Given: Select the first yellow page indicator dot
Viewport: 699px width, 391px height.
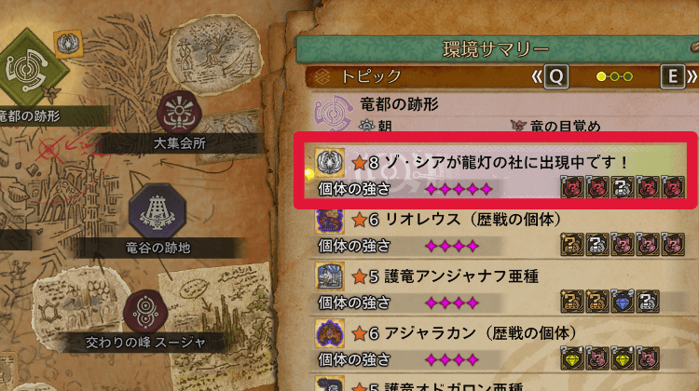Looking at the screenshot, I should click(601, 76).
